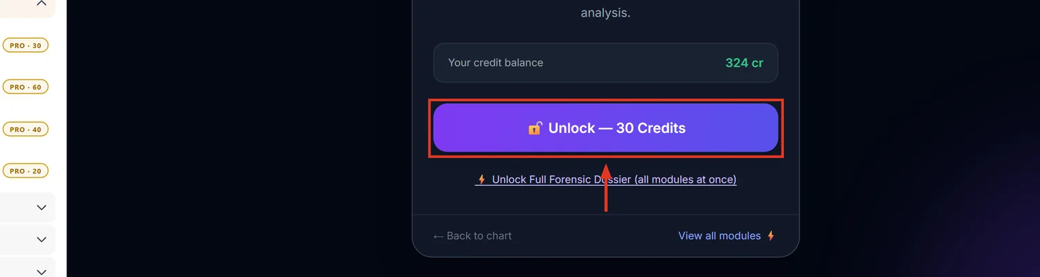Go back via the Back to chart link
The height and width of the screenshot is (277, 1040).
coord(472,236)
